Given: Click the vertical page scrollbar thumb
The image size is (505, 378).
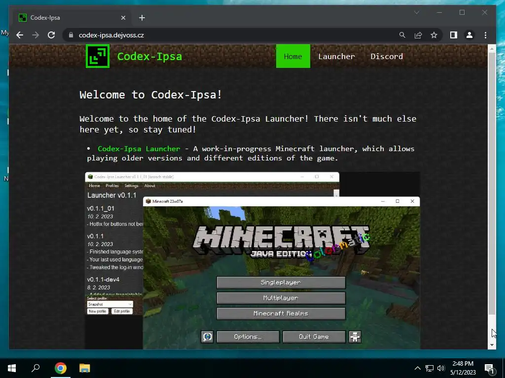Looking at the screenshot, I should tap(492, 184).
